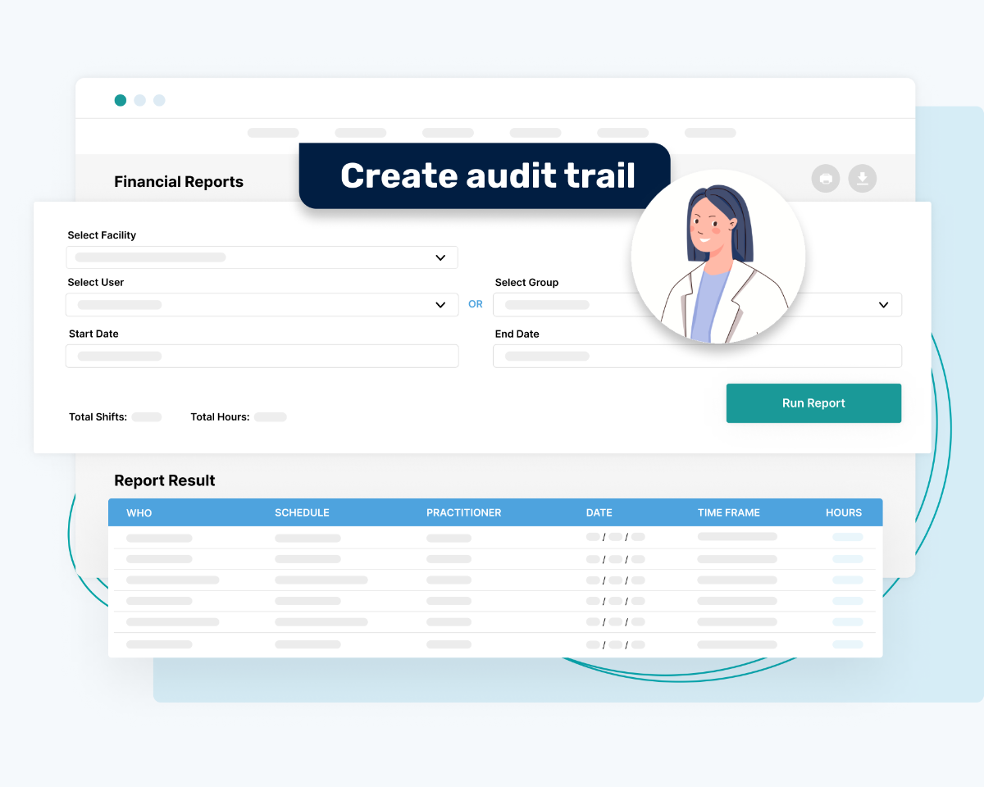The image size is (984, 787).
Task: Click the green window dot button
Action: click(121, 100)
